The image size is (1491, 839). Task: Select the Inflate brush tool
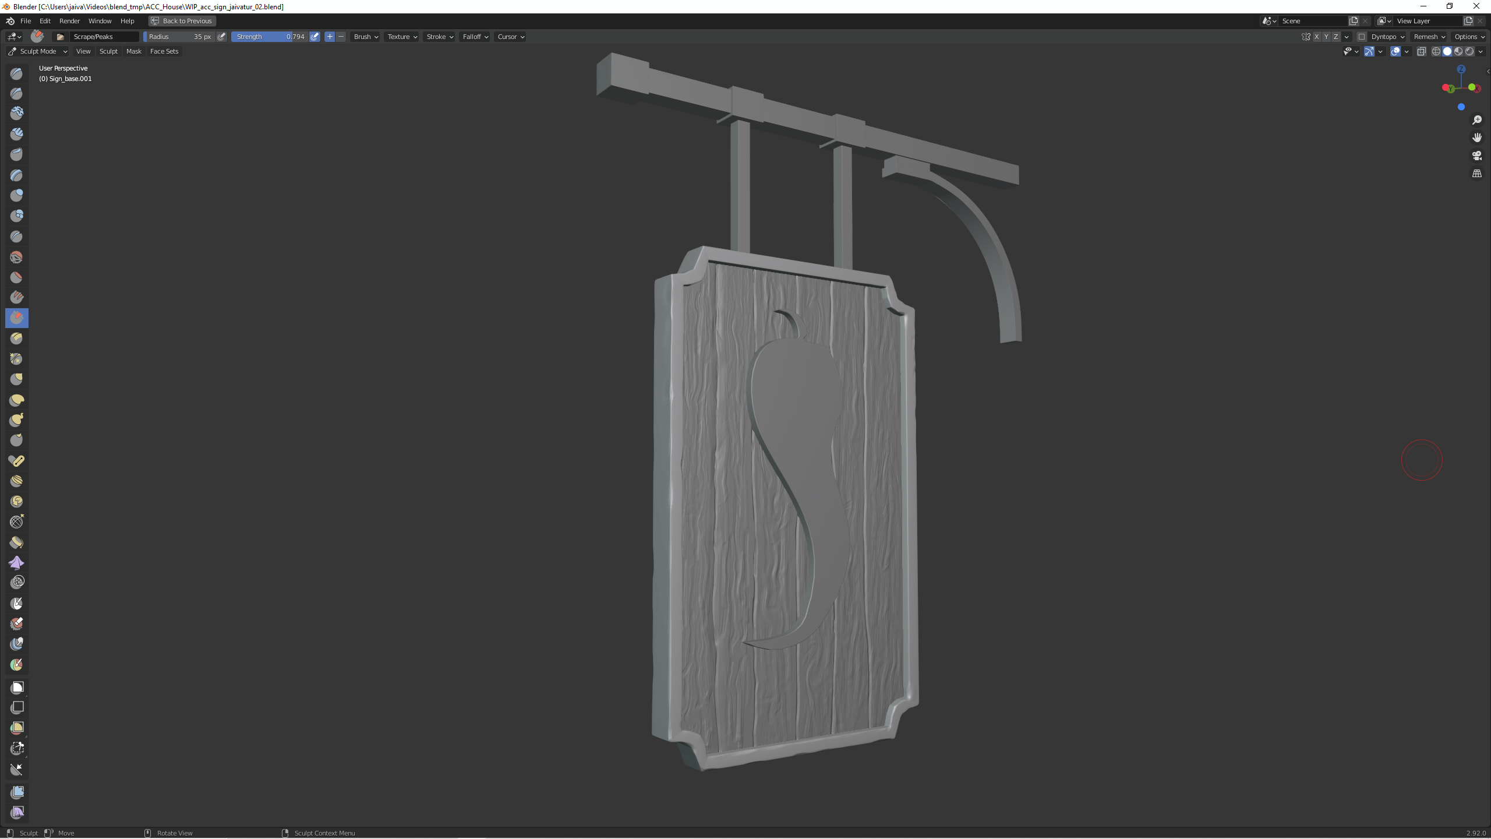16,195
